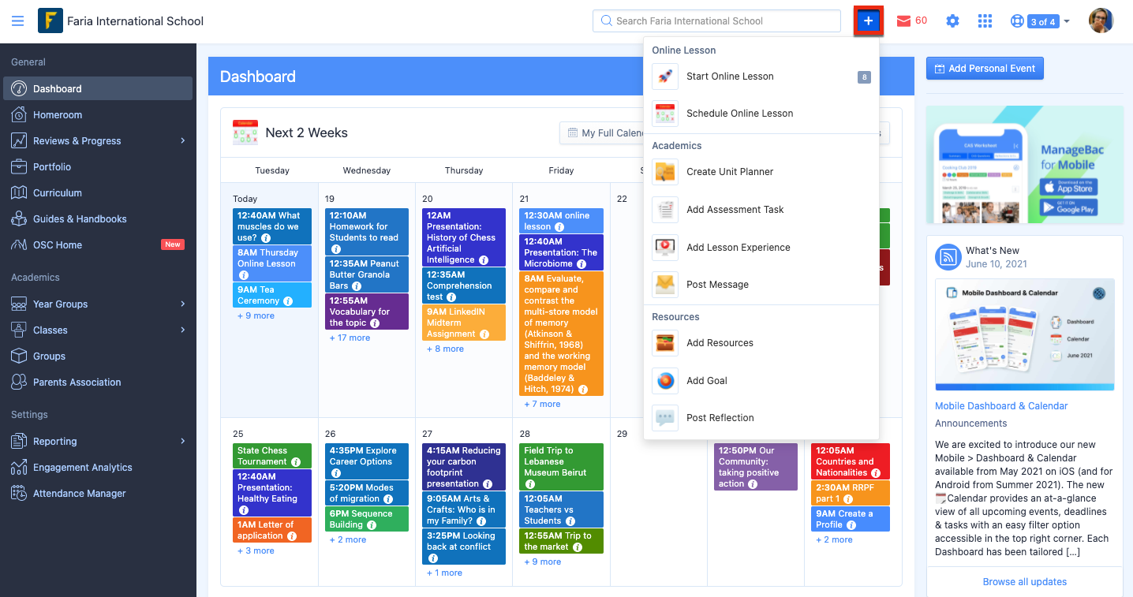Open the Curriculum section
Viewport: 1133px width, 597px height.
tap(58, 192)
